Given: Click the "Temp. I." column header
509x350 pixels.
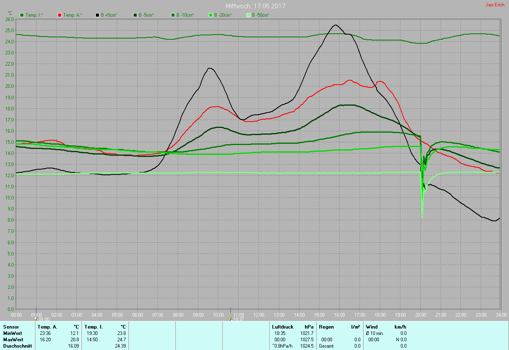Looking at the screenshot, I should 94,327.
